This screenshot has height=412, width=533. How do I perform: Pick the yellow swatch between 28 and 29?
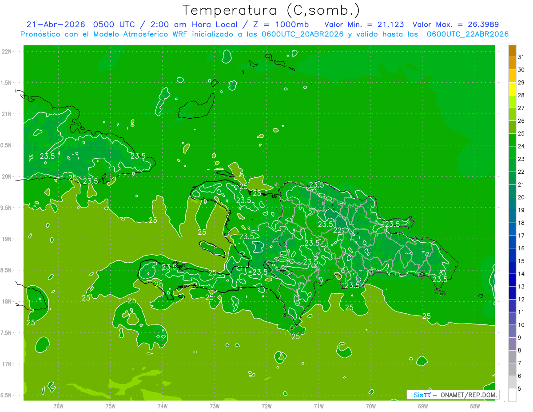click(513, 89)
